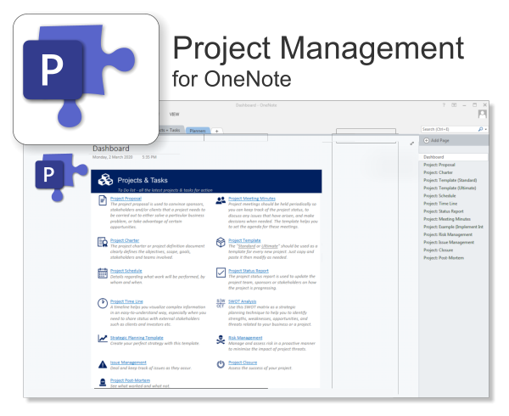The image size is (509, 416).
Task: Click the 5:35 PM page time
Action: point(149,157)
